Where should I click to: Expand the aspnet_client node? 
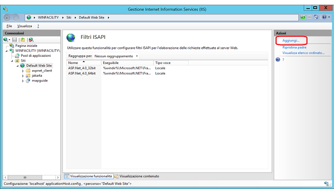pos(23,71)
